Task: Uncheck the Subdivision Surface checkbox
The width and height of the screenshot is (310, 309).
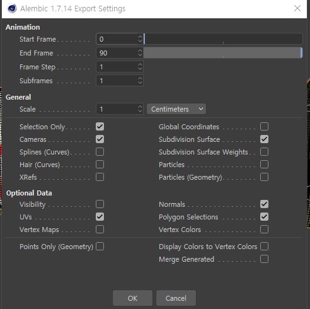Action: 264,139
